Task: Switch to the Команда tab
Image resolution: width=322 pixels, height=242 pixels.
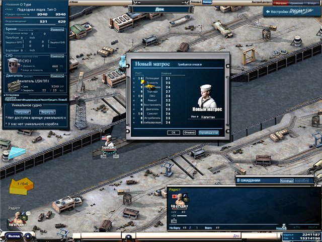Action: coord(286,180)
